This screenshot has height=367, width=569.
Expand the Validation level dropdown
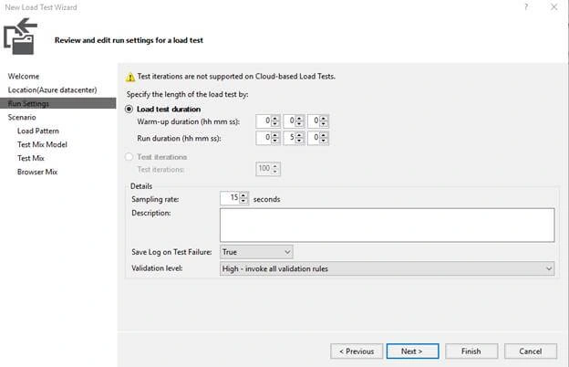(x=387, y=268)
